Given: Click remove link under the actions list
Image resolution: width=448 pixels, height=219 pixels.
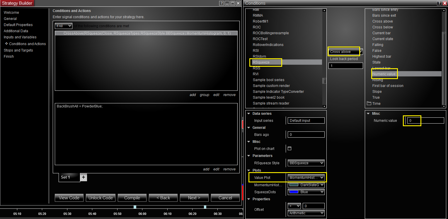Looking at the screenshot, I should coord(229,169).
